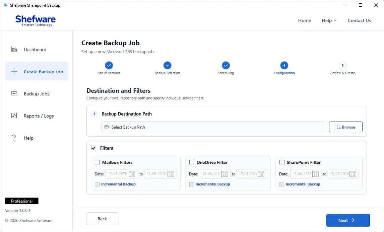Click the Review & Create step 5 circle
The image size is (384, 232).
coord(342,65)
